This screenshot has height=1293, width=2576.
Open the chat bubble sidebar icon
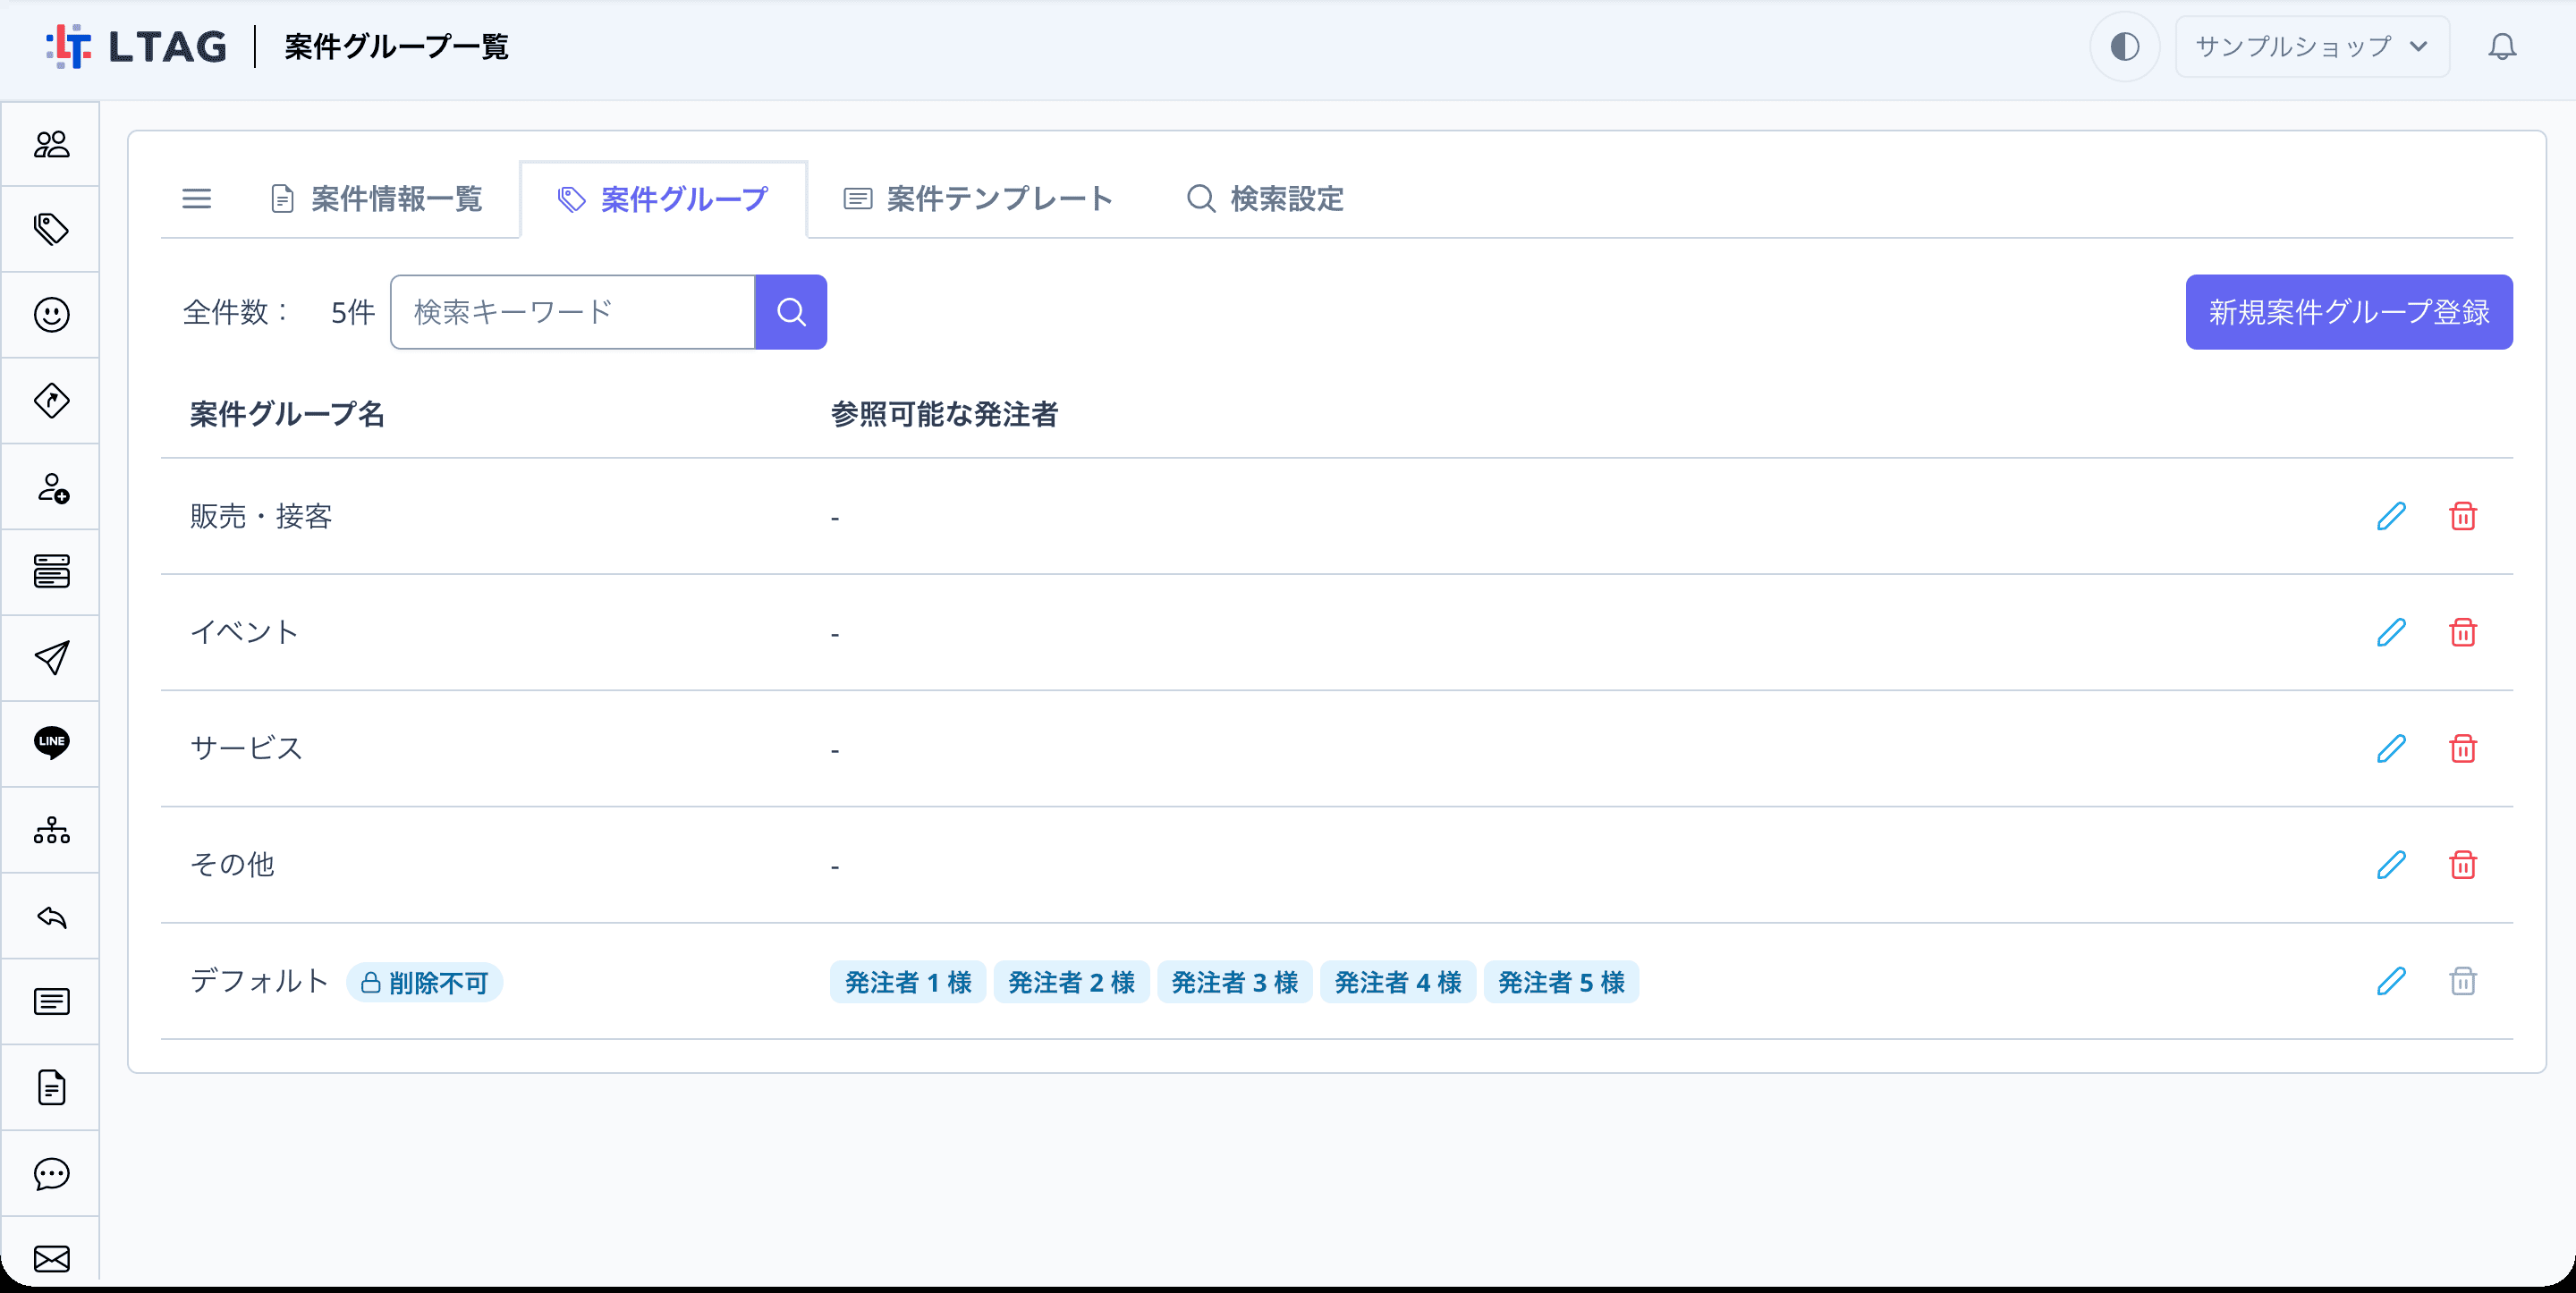point(51,1174)
